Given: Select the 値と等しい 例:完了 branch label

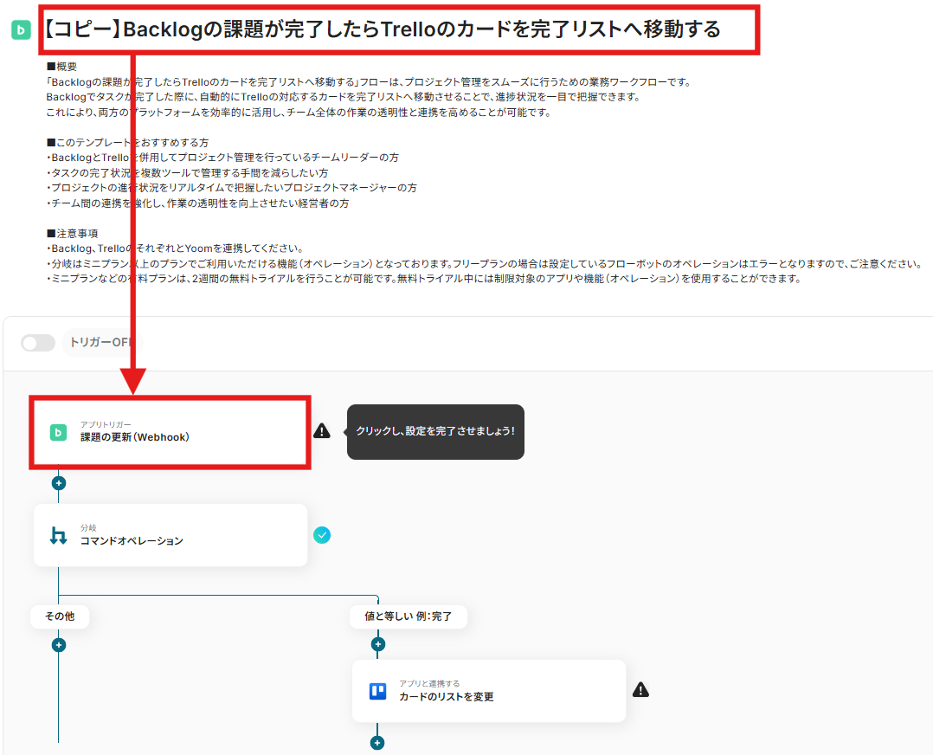Looking at the screenshot, I should pyautogui.click(x=409, y=616).
